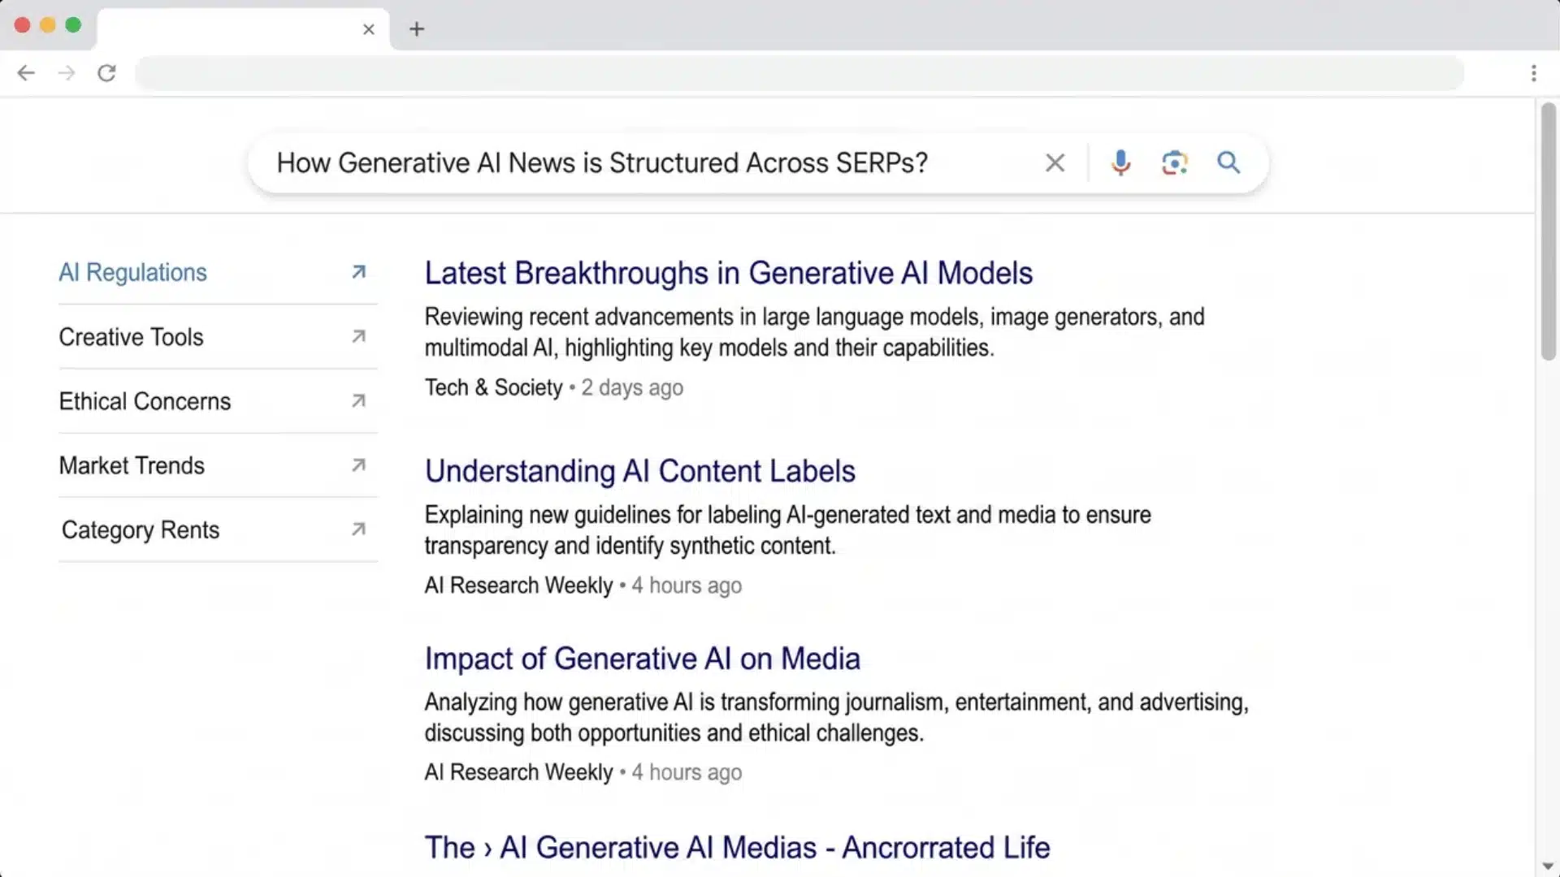
Task: Open arrow icon next to Market Trends
Action: [x=358, y=465]
